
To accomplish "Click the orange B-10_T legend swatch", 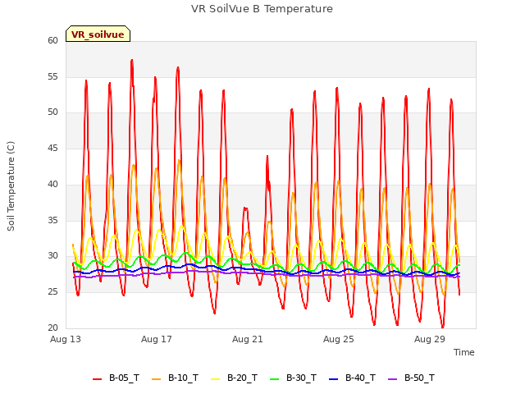I will coord(156,379).
